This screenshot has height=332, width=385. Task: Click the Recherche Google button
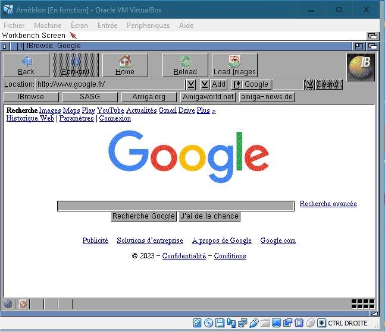[143, 216]
